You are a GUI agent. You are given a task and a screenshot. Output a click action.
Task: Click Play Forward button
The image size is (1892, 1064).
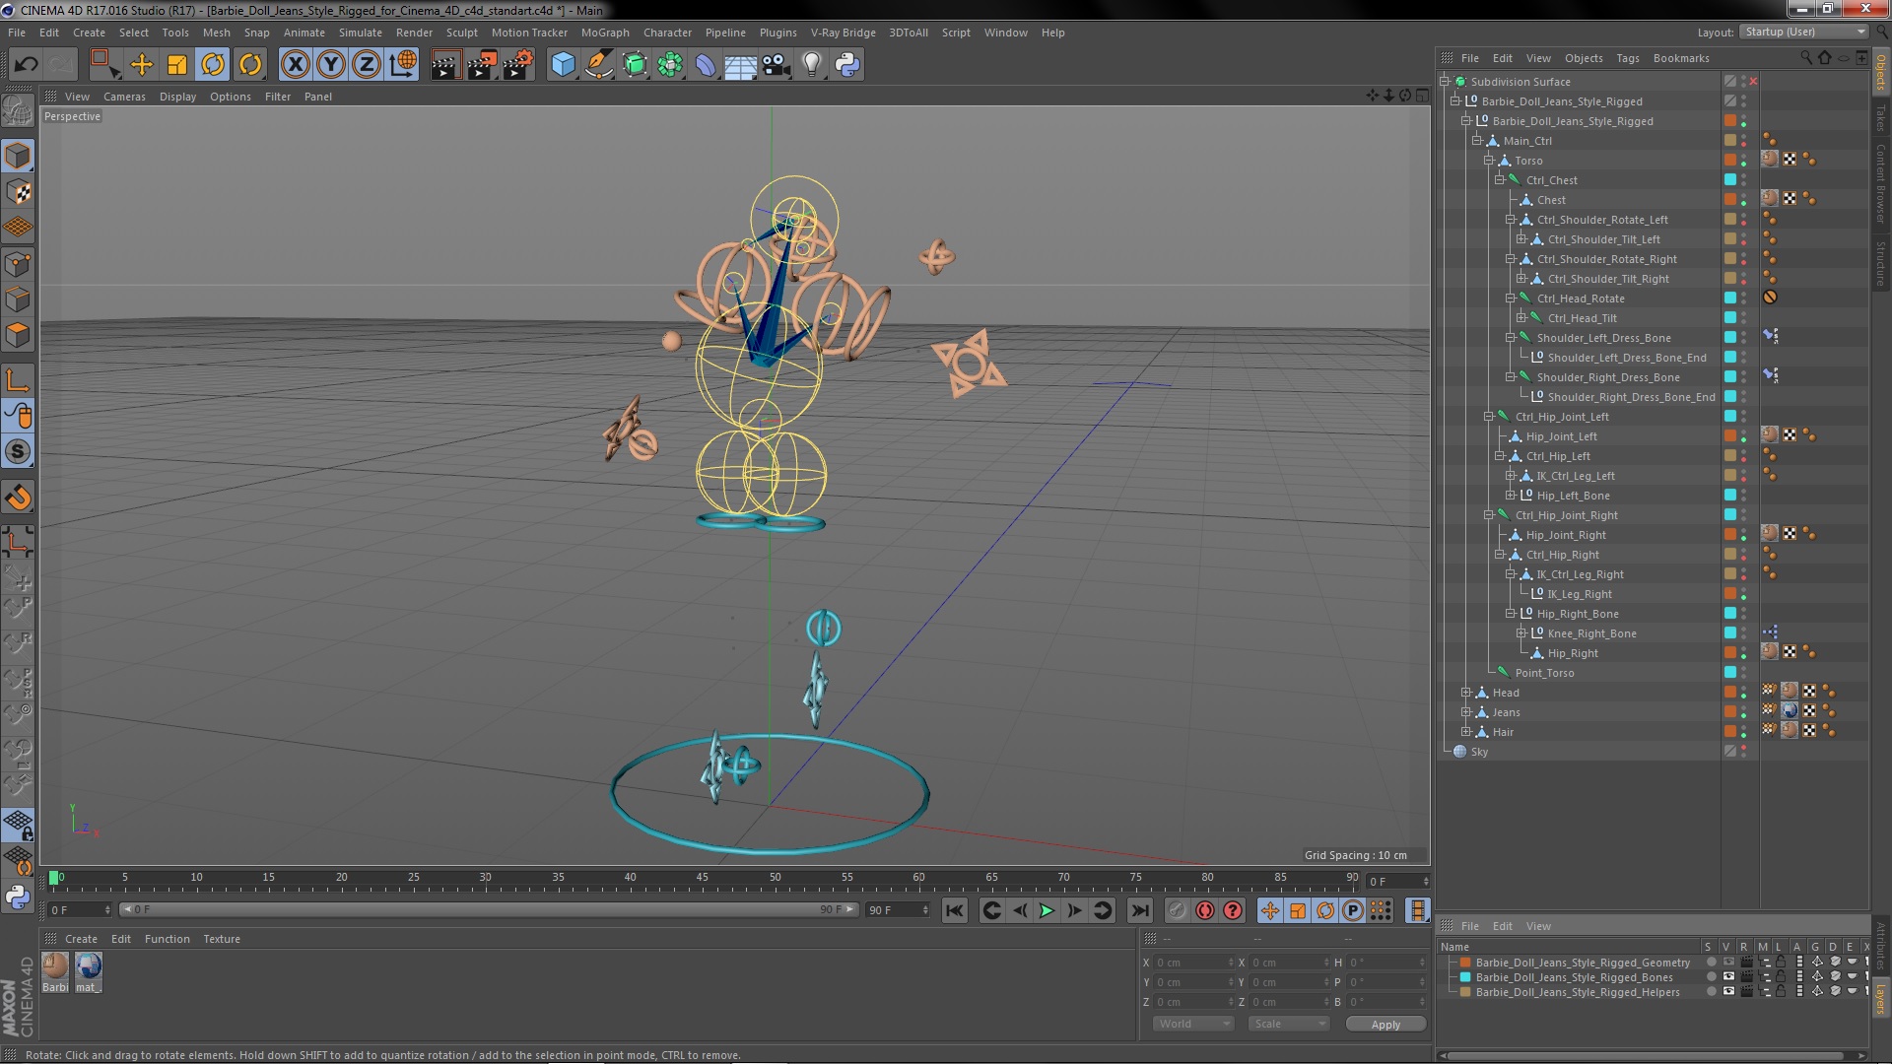[1047, 910]
